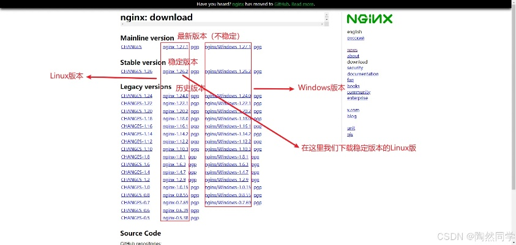
Task: Download stable nginx-1.26.2 Linux source
Action: click(176, 71)
